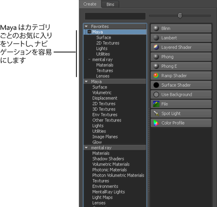Choose the File texture icon

coord(156,104)
